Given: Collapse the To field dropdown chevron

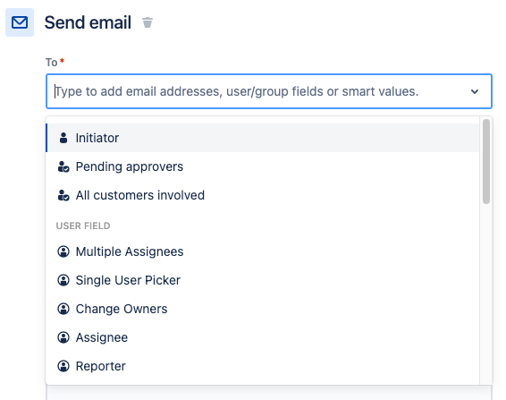Looking at the screenshot, I should coord(475,91).
